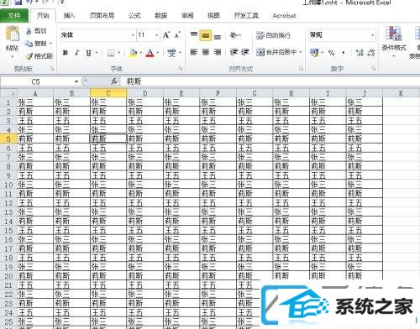Click the red font color swatch

pyautogui.click(x=150, y=53)
